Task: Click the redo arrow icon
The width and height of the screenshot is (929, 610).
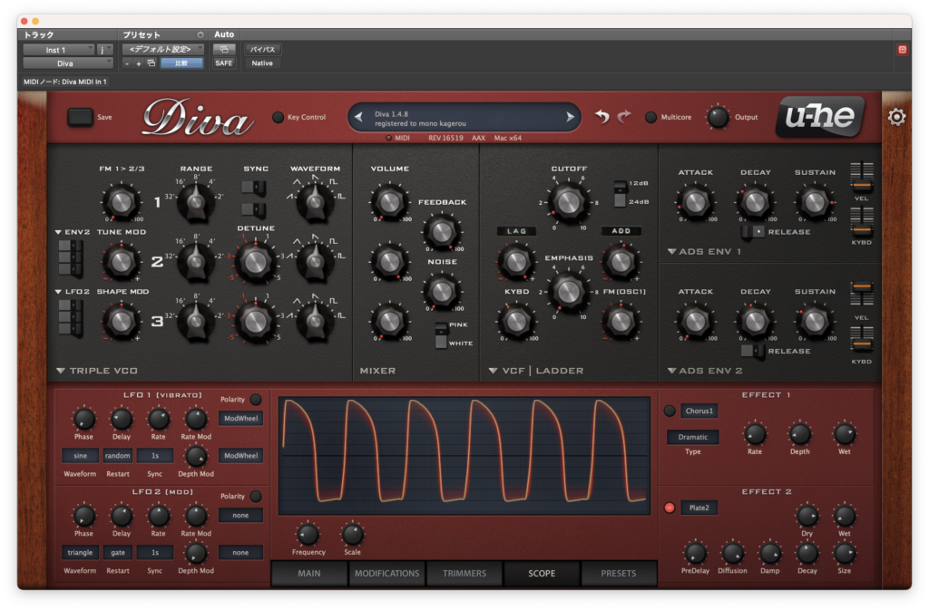Action: [624, 117]
